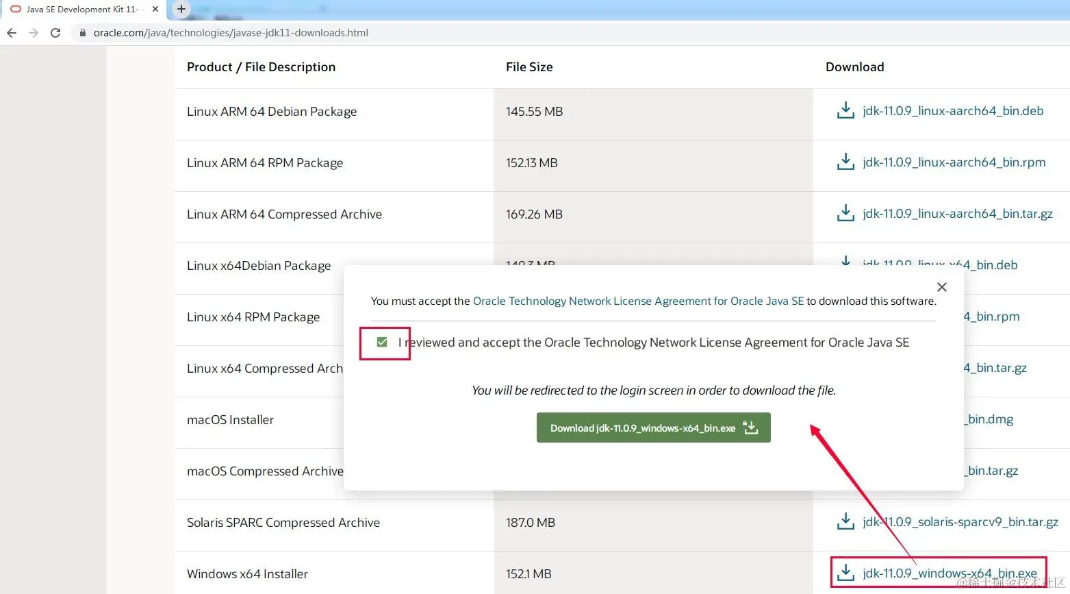Select the Java SE Development Kit 11 tab
1070x594 pixels.
click(82, 9)
